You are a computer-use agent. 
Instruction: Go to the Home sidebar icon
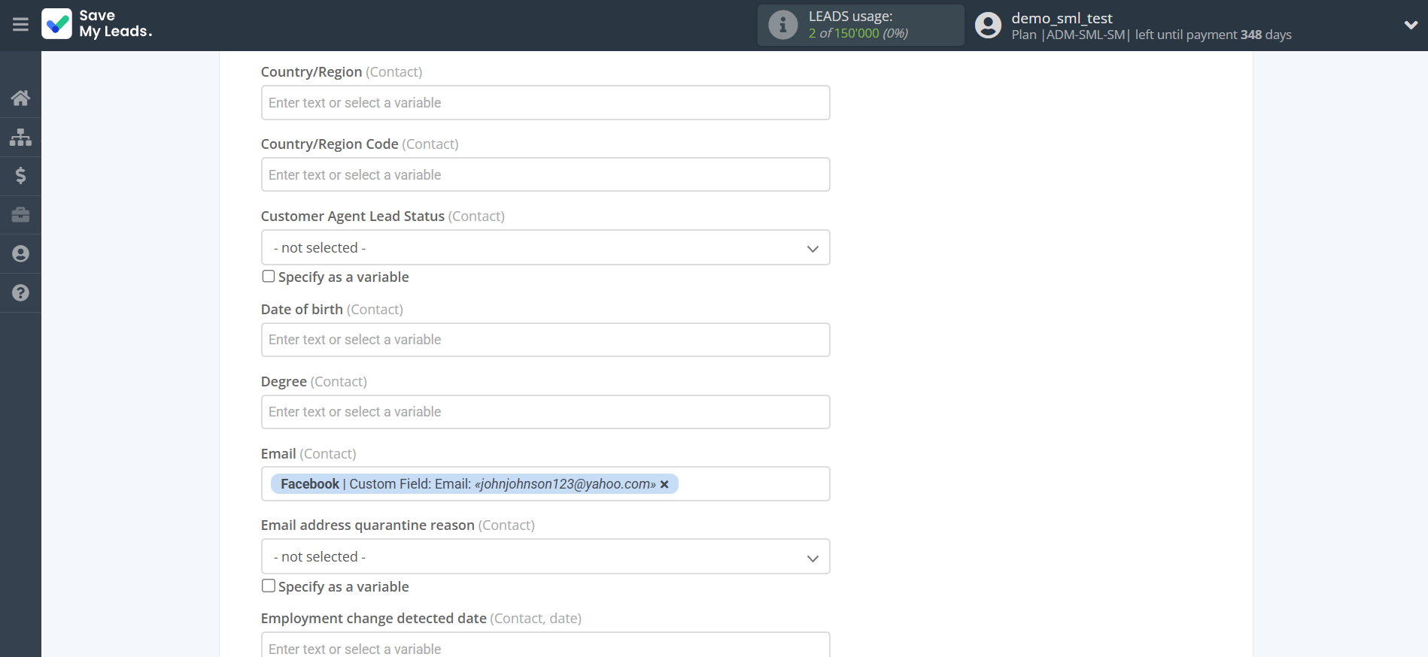20,98
